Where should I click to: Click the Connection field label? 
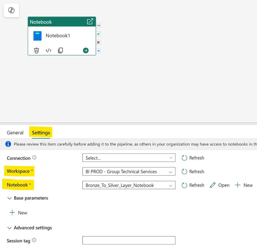coord(19,158)
